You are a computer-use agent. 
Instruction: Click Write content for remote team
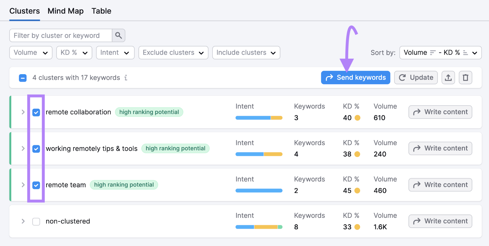pyautogui.click(x=440, y=185)
